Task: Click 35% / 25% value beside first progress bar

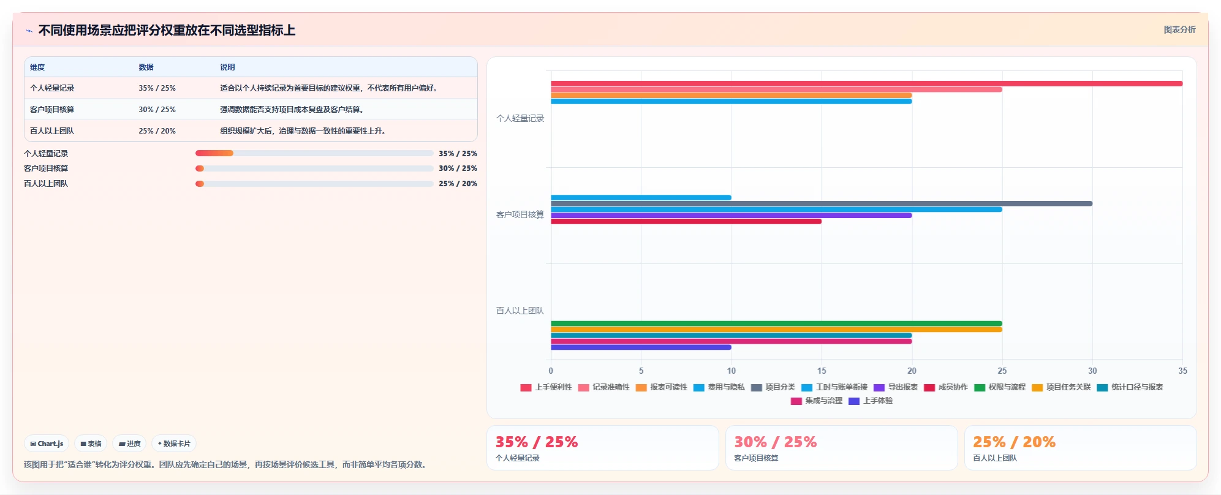Action: point(458,154)
